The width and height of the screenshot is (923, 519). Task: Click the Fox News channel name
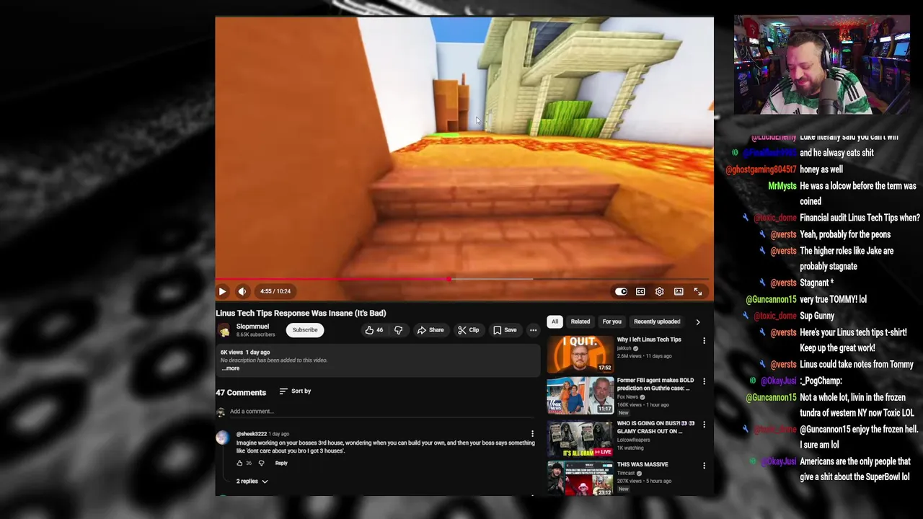tap(627, 396)
